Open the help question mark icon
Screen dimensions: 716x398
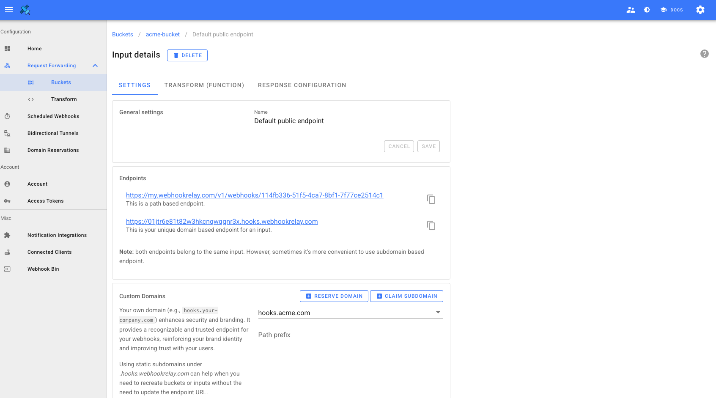704,54
